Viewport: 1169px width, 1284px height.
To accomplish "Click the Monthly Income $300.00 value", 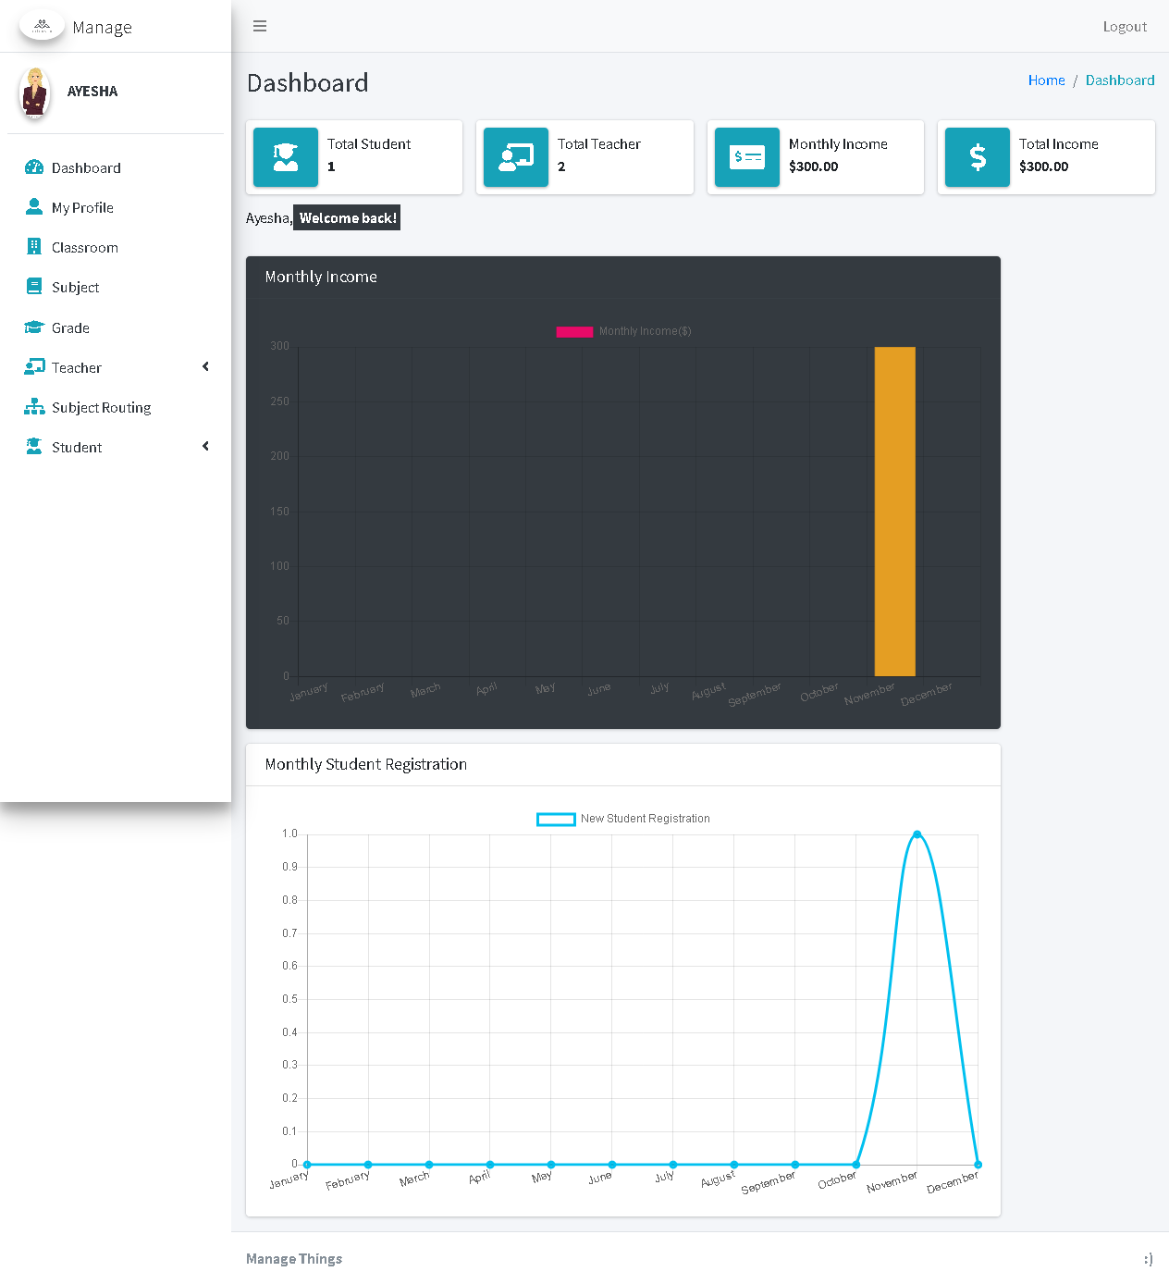I will coord(814,167).
